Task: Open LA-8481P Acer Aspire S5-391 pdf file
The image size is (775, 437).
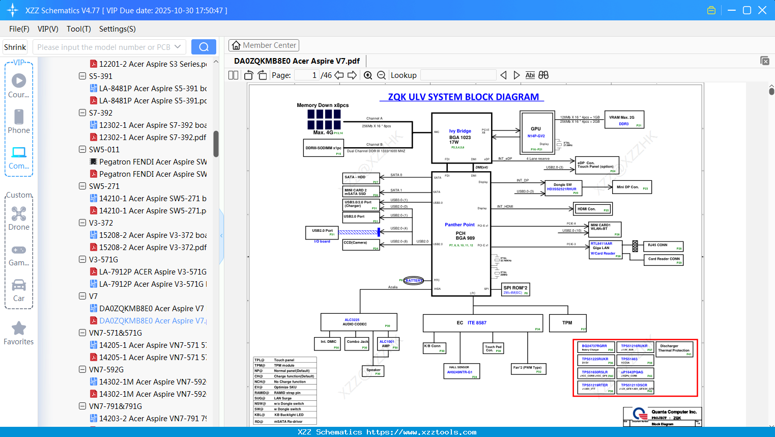Action: pyautogui.click(x=149, y=100)
